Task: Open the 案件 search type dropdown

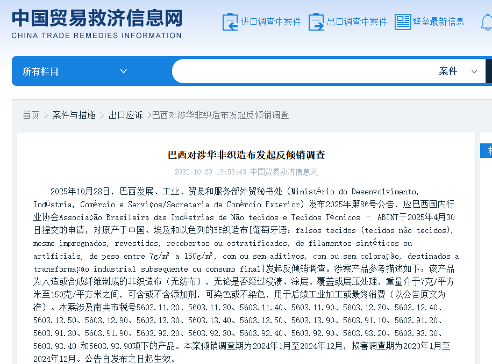Action: (x=448, y=71)
